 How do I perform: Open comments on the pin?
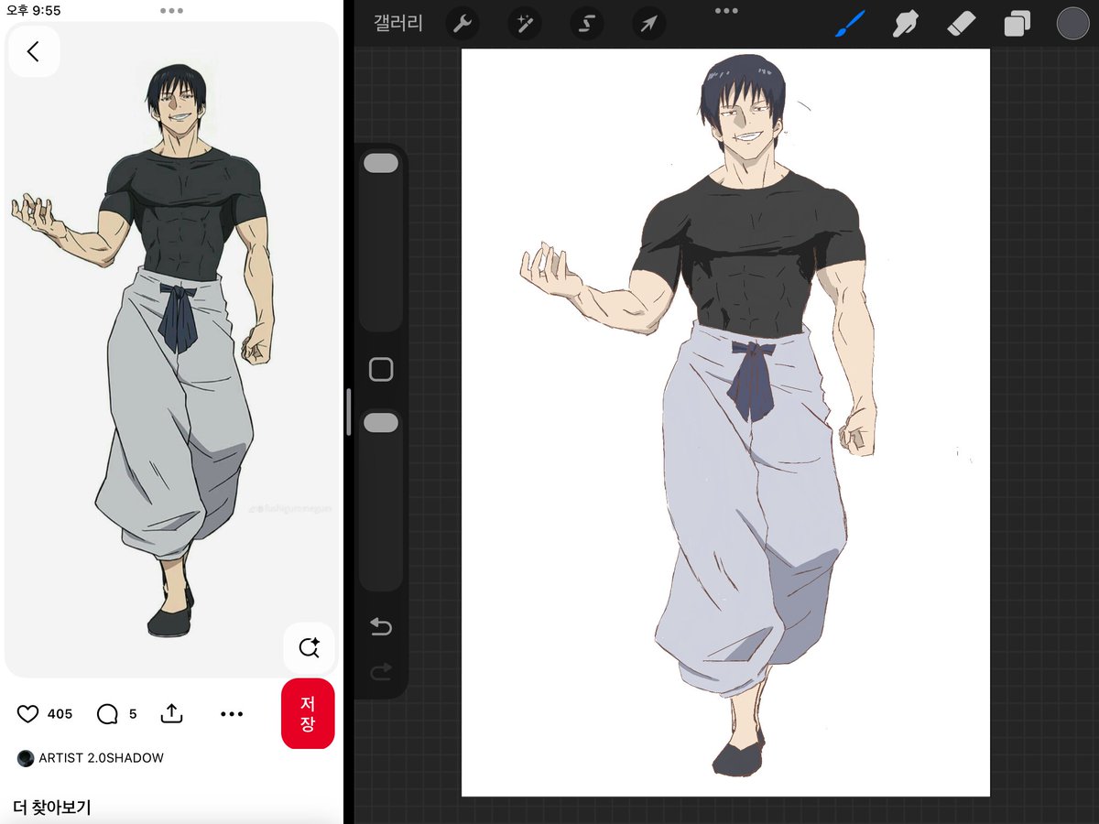(108, 714)
